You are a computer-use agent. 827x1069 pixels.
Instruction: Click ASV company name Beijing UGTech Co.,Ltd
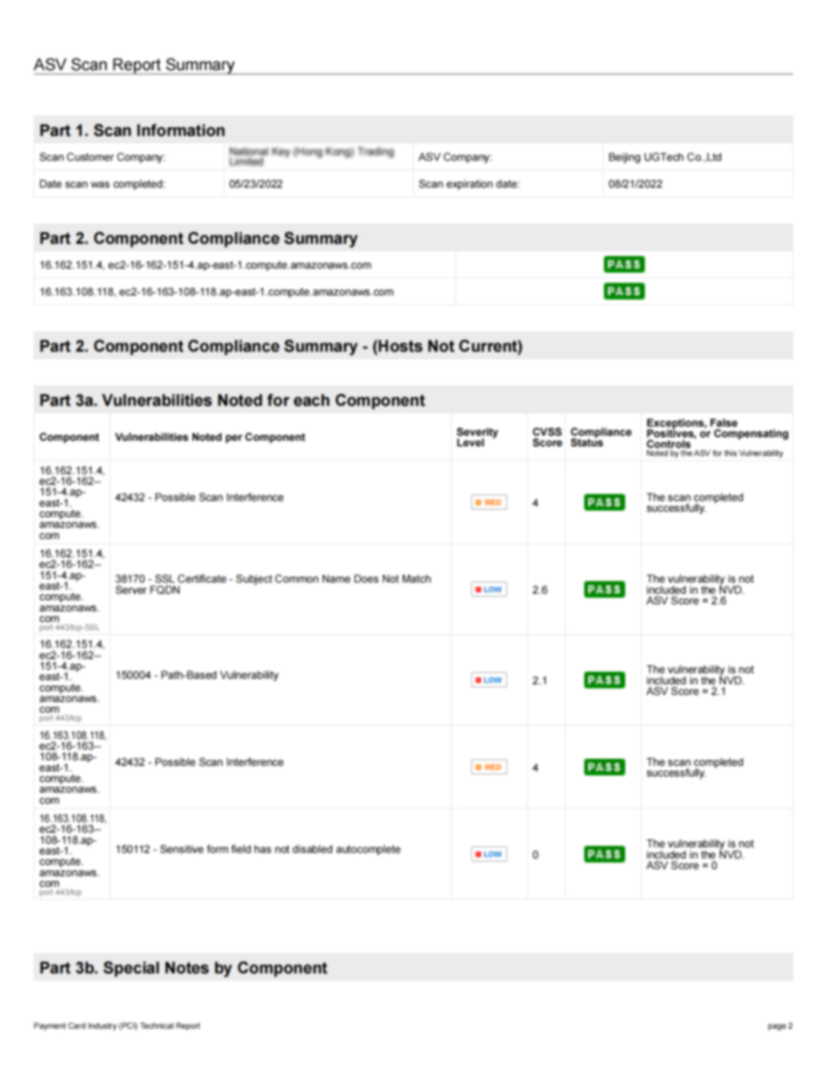[664, 157]
